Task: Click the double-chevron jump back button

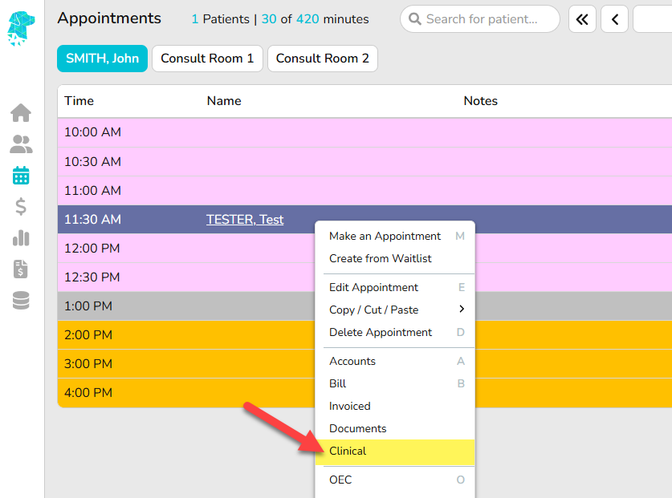Action: coord(582,19)
